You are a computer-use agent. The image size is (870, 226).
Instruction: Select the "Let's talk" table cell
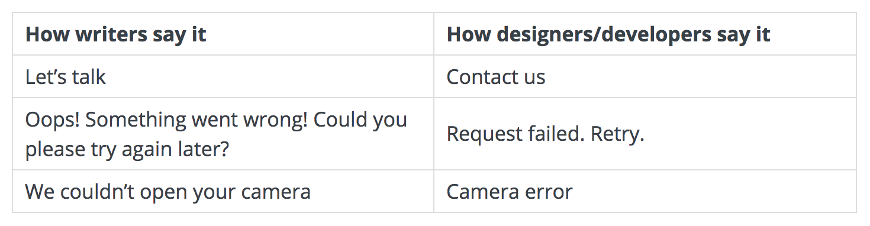223,77
